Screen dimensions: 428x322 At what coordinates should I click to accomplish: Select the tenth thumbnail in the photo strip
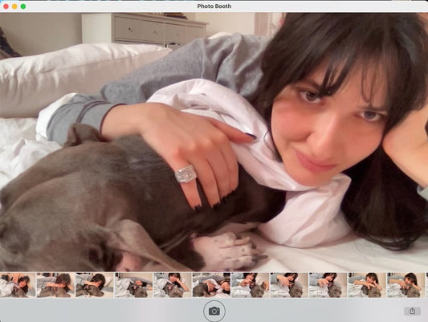click(367, 285)
